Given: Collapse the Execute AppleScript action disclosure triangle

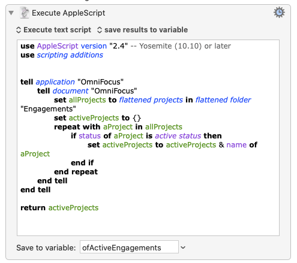Looking at the screenshot, I should click(x=11, y=13).
